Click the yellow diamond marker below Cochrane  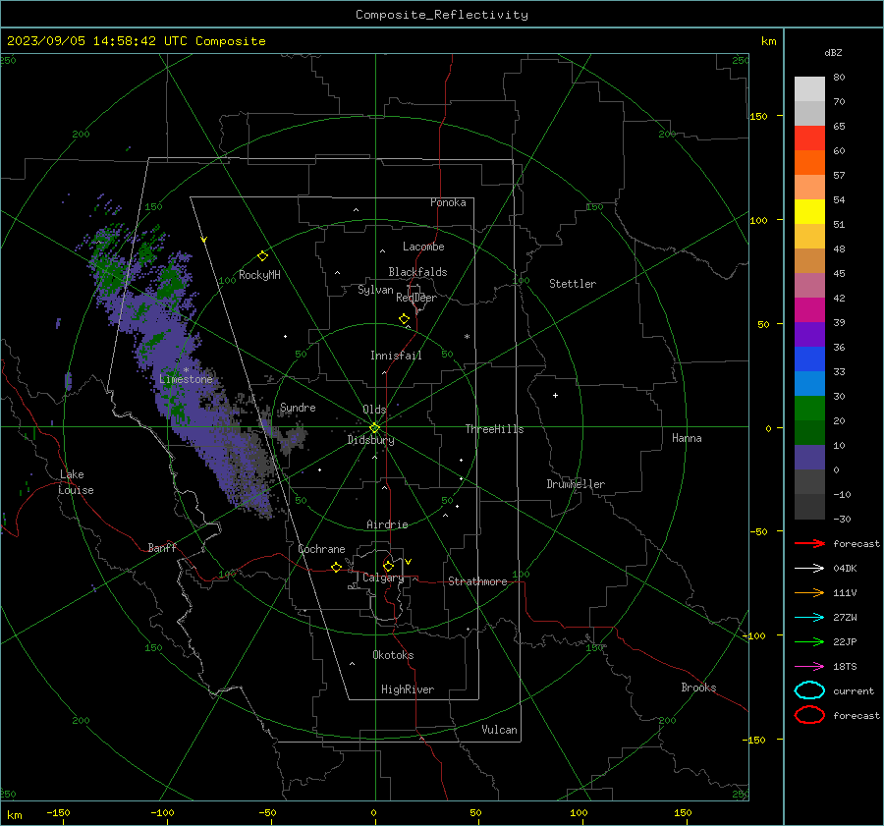337,567
